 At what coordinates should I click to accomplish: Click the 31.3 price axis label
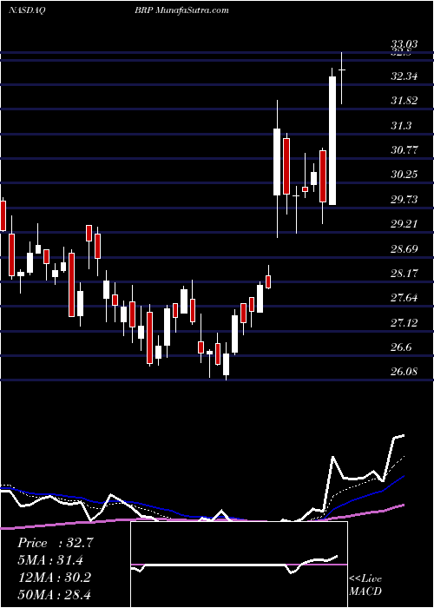pyautogui.click(x=401, y=126)
